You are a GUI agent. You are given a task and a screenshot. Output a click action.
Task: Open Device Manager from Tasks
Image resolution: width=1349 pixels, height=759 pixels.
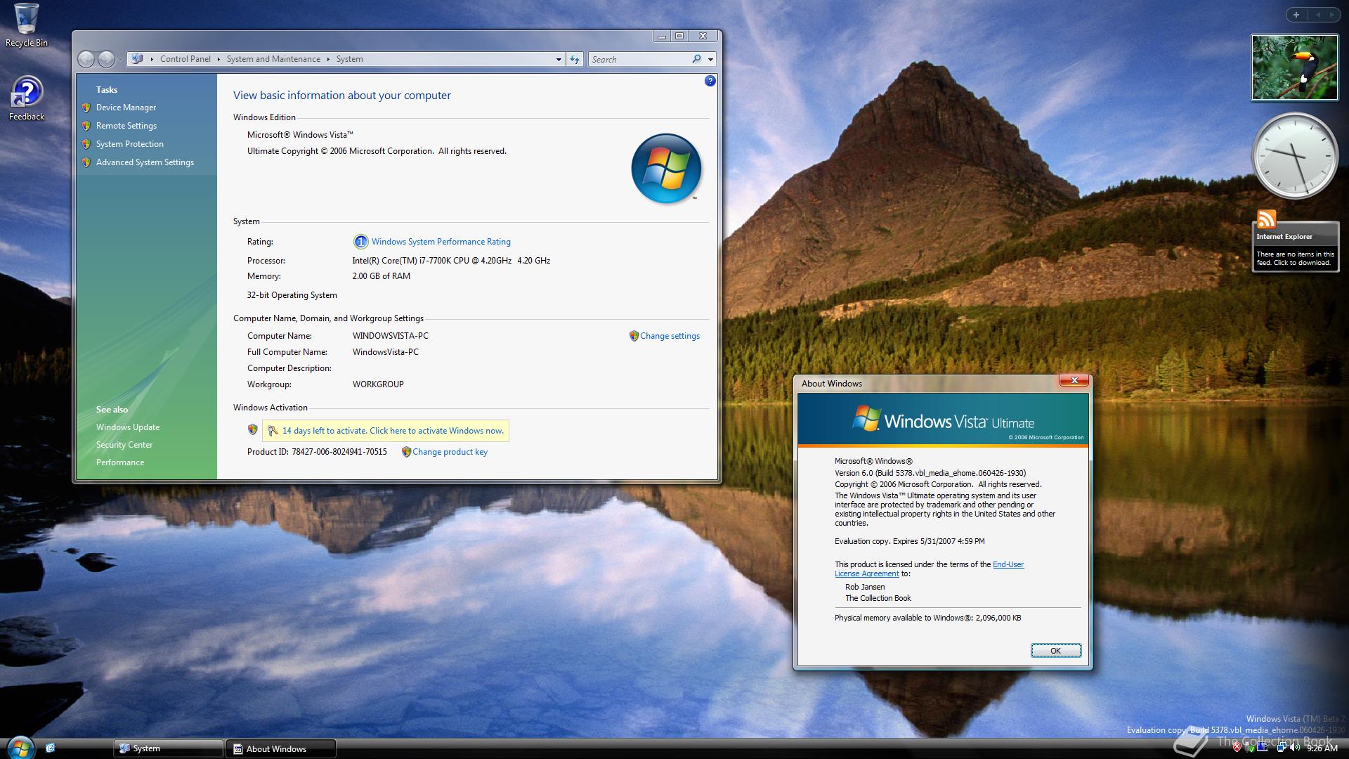[126, 108]
